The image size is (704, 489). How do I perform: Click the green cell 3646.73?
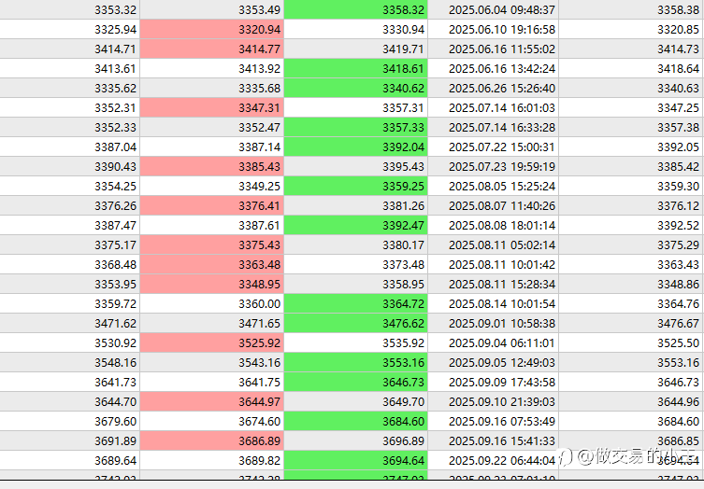(x=355, y=382)
